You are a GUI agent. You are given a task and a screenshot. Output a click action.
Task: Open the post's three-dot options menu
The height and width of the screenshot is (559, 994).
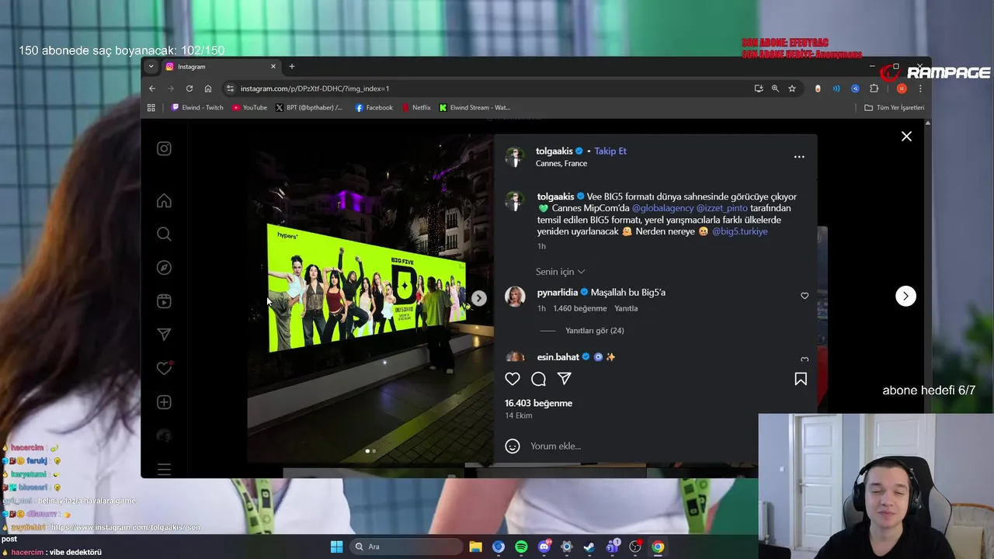click(799, 157)
